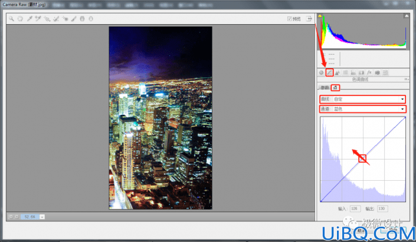
Task: Select the Targeted Adjustment tool
Action: 47,18
